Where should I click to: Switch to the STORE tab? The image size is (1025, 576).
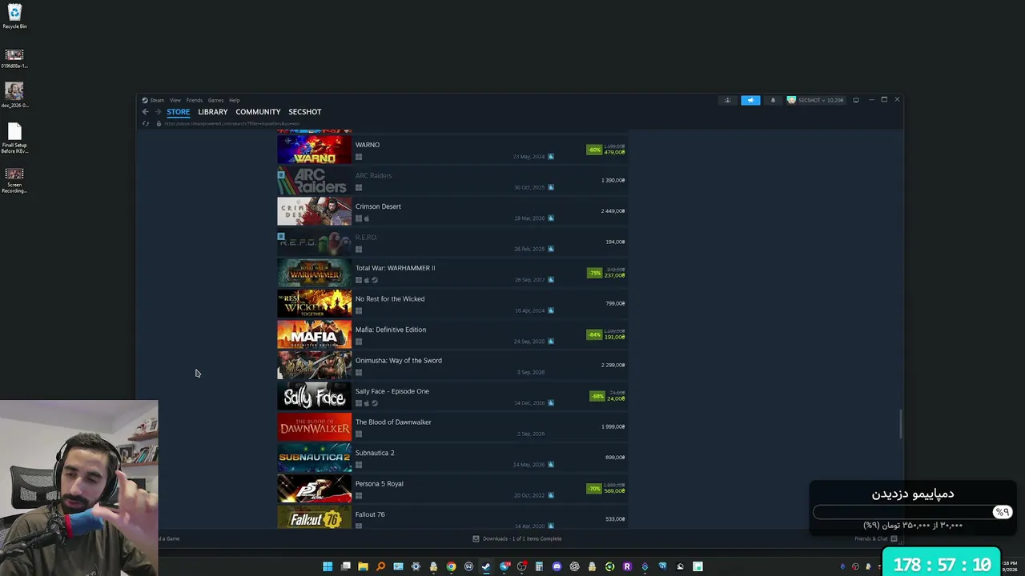point(179,112)
